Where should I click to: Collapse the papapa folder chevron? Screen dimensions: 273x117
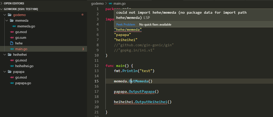click(5, 72)
